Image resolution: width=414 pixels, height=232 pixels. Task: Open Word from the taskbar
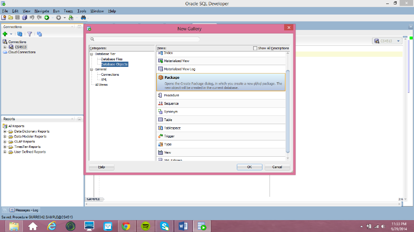pos(183,226)
